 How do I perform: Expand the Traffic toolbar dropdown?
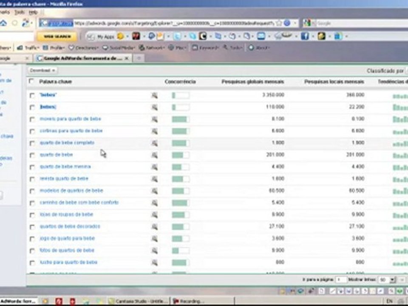(x=28, y=48)
